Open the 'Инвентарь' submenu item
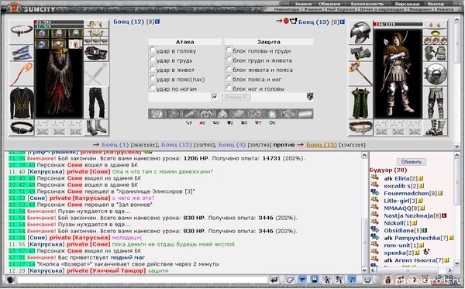 pyautogui.click(x=287, y=9)
